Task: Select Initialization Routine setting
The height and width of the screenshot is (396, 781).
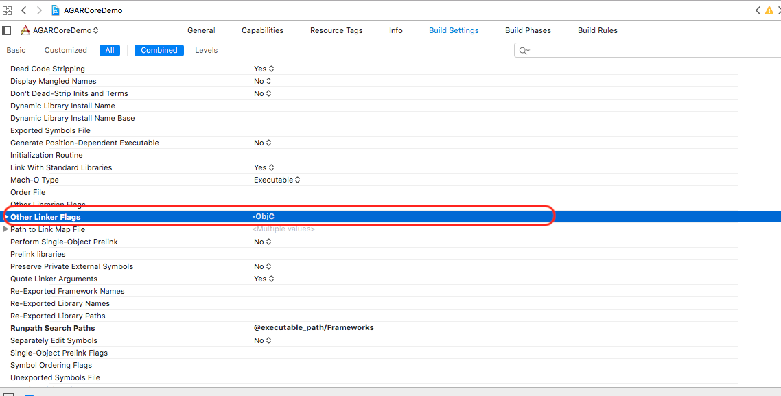Action: click(x=46, y=155)
